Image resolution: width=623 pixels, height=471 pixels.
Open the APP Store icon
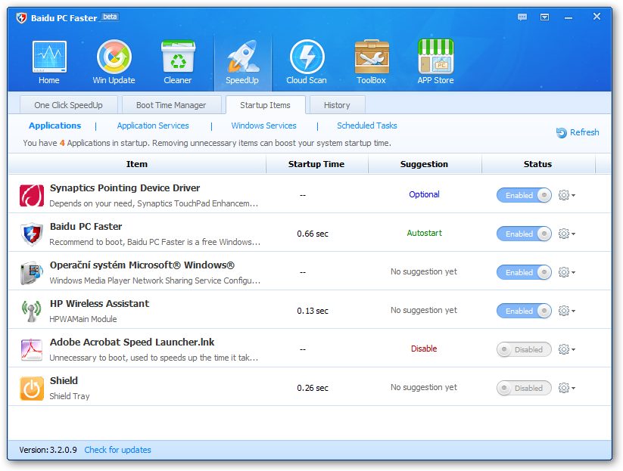click(x=435, y=57)
